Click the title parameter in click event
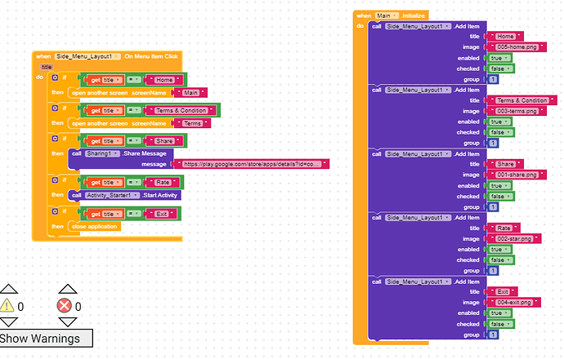 (x=47, y=67)
